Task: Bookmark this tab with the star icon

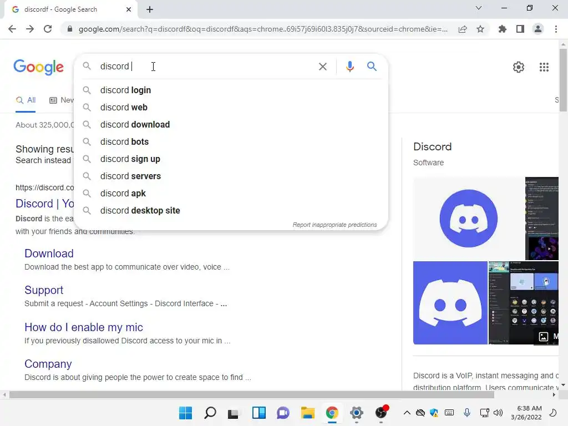Action: point(480,29)
